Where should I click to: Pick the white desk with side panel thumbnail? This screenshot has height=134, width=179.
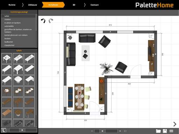(29, 80)
